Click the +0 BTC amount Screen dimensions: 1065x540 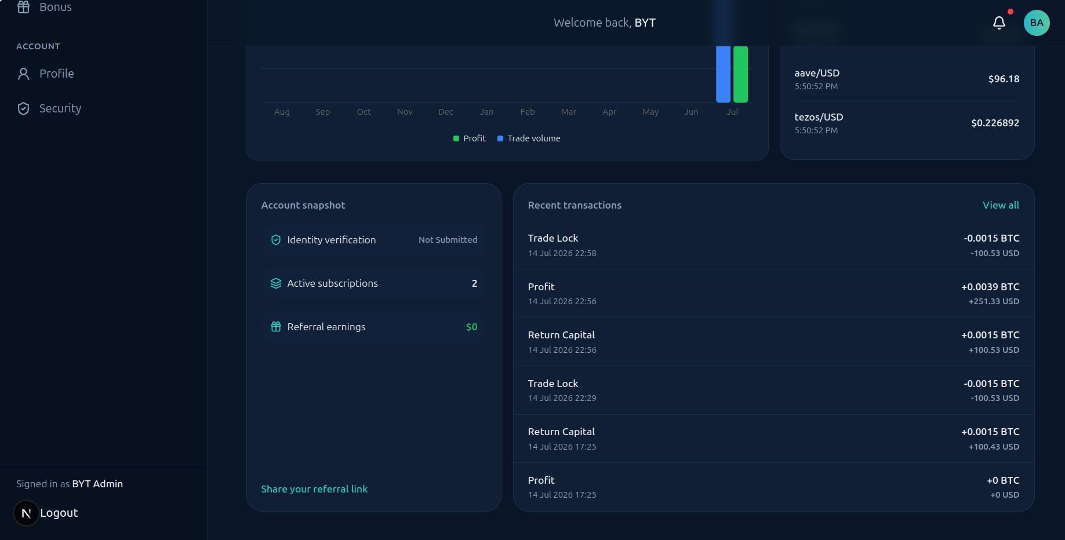(x=1003, y=480)
